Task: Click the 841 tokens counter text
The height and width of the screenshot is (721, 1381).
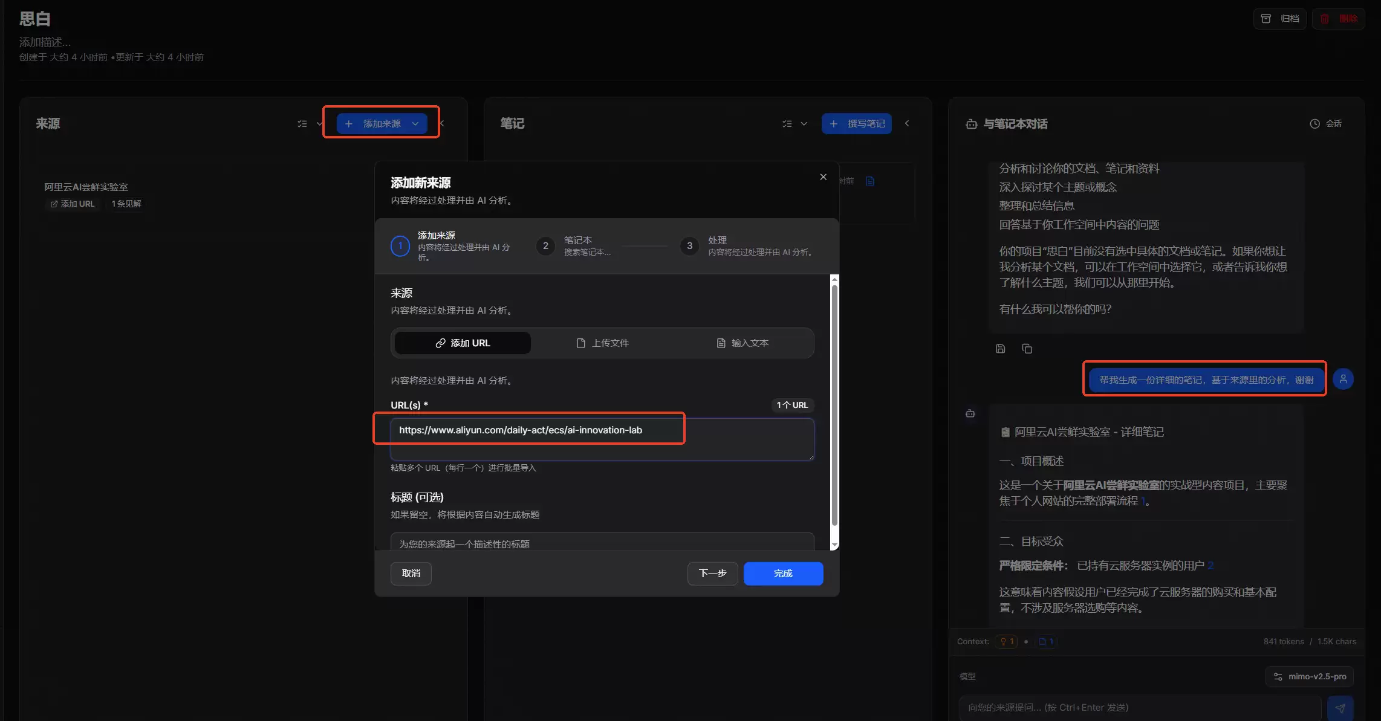Action: 1284,642
